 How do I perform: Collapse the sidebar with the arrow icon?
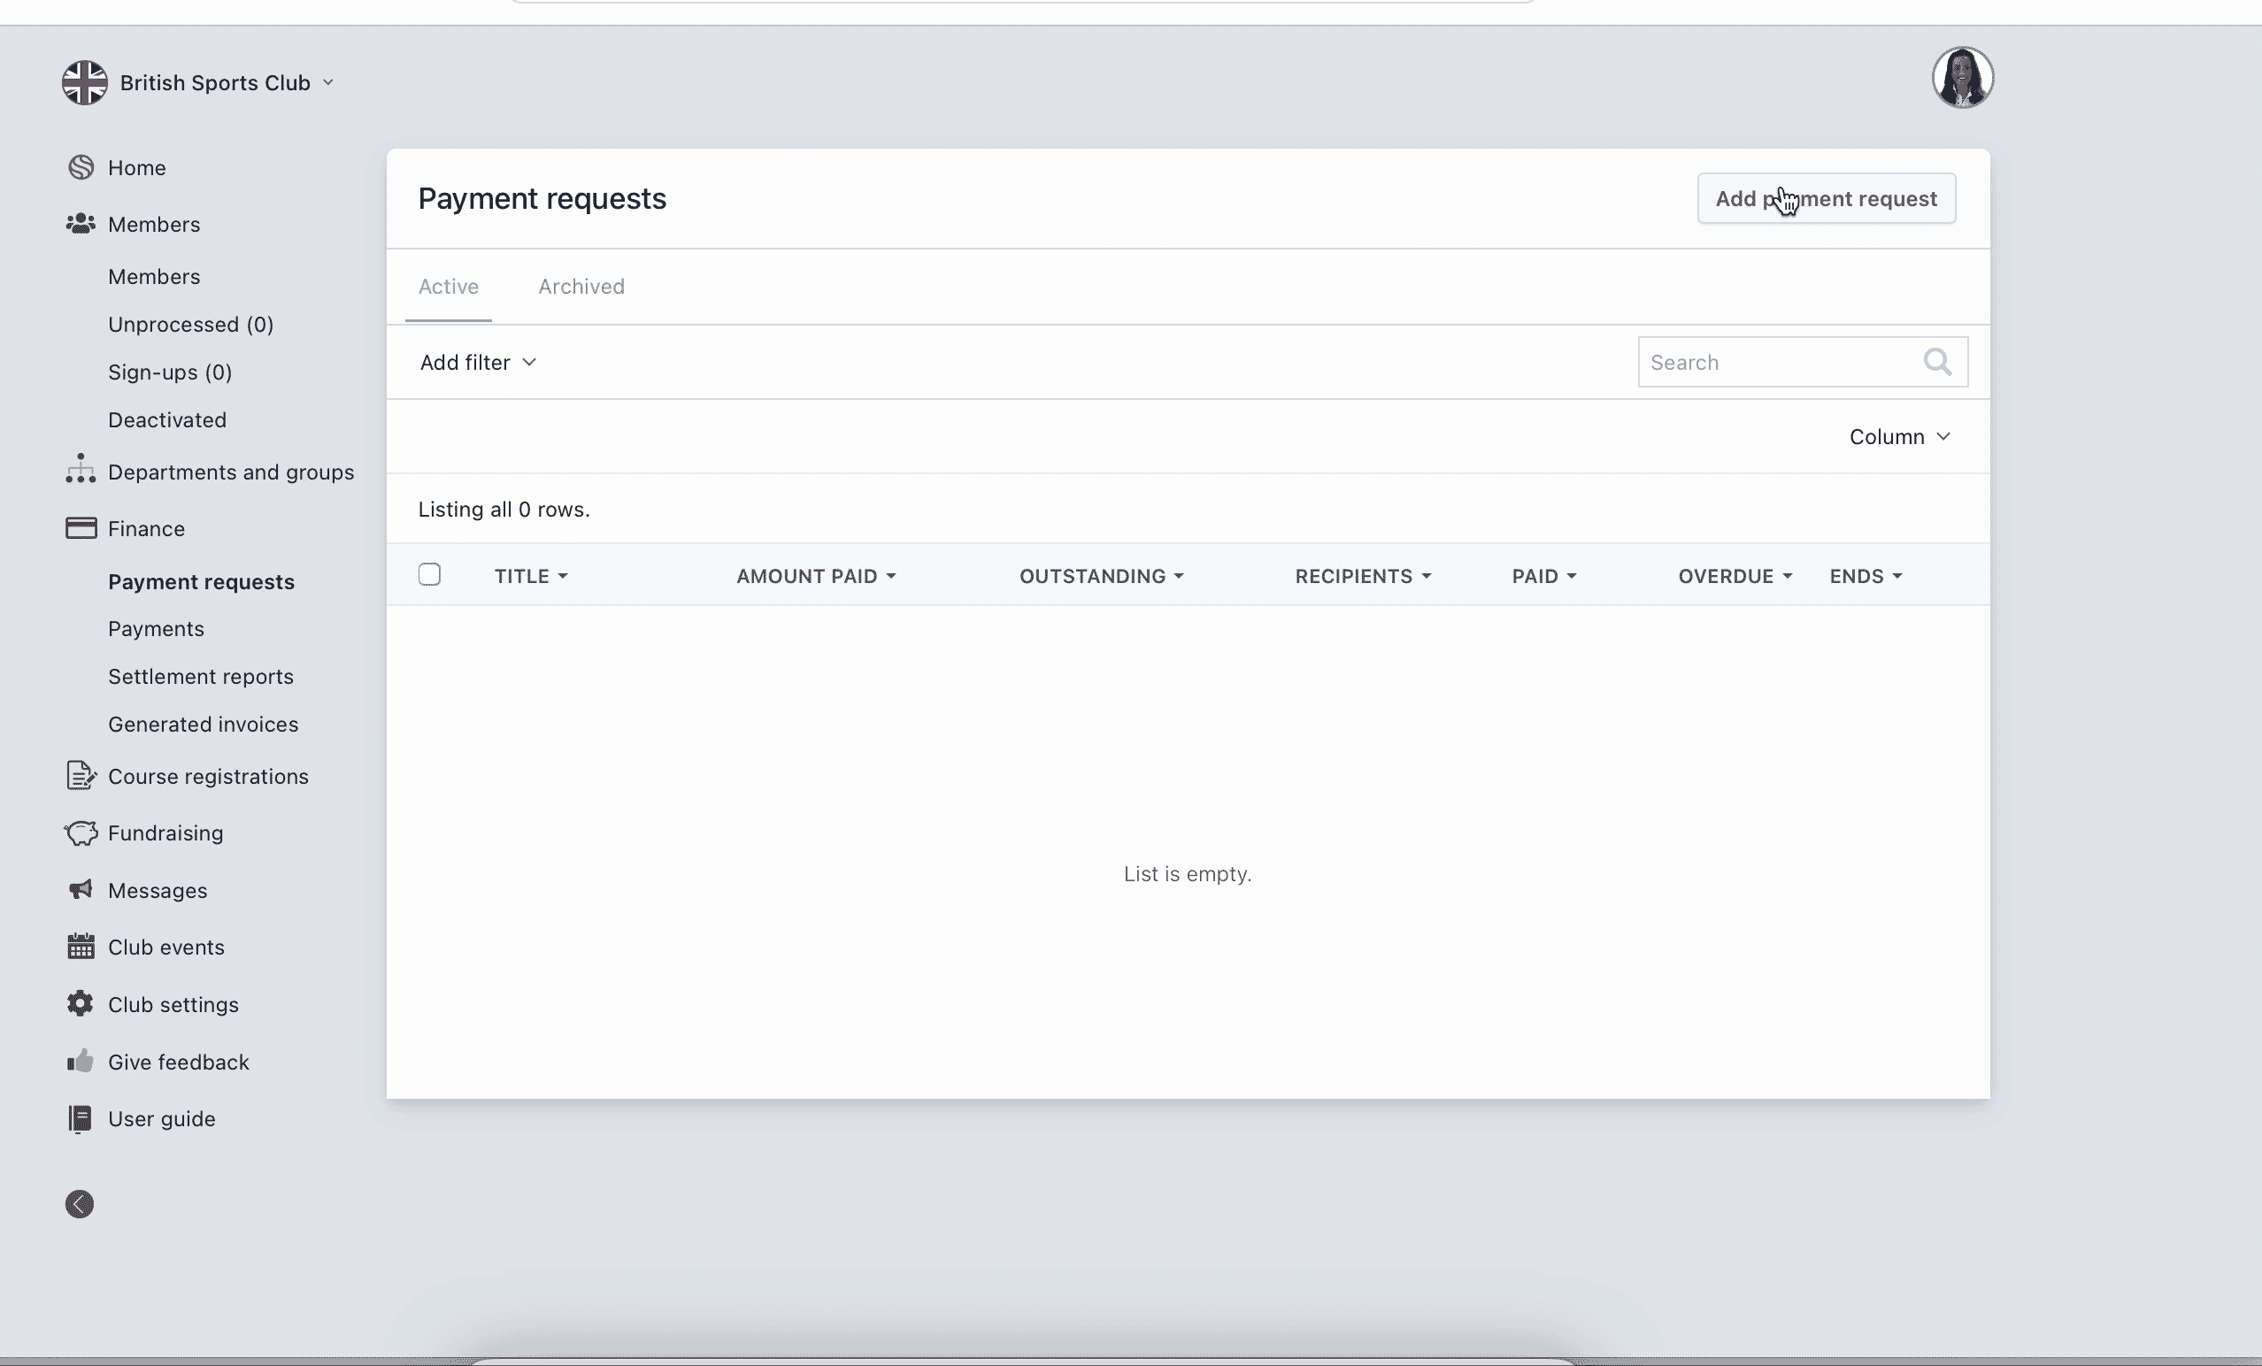(x=79, y=1203)
